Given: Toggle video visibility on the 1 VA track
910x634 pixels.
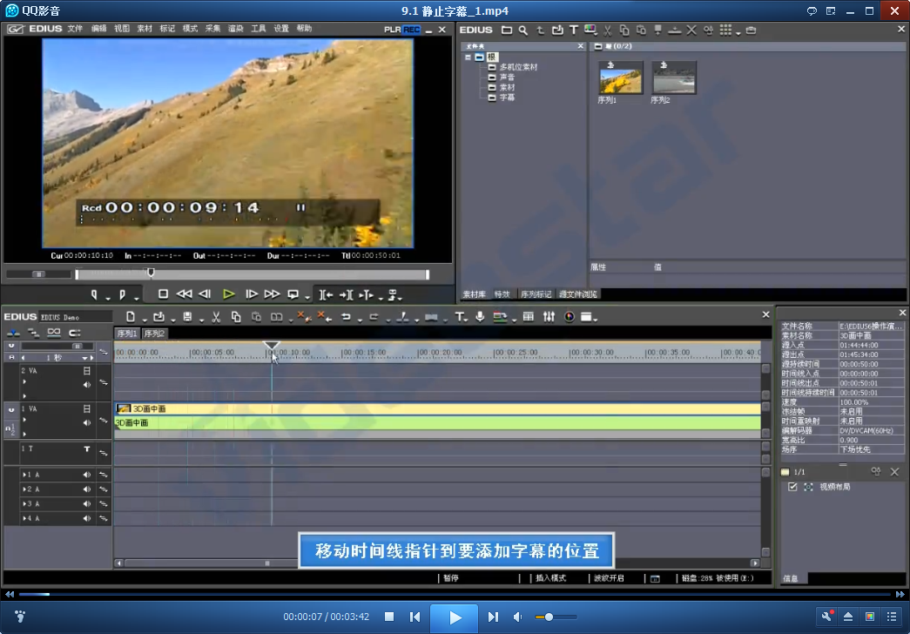Looking at the screenshot, I should [86, 408].
